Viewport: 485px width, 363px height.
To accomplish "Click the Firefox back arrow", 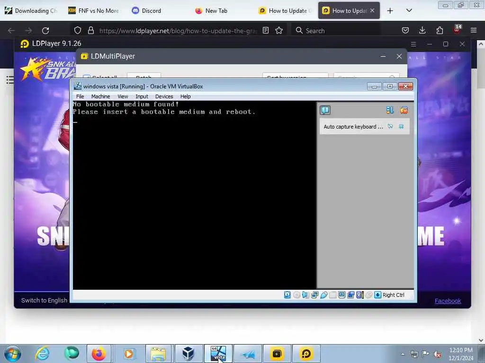I will click(x=11, y=31).
